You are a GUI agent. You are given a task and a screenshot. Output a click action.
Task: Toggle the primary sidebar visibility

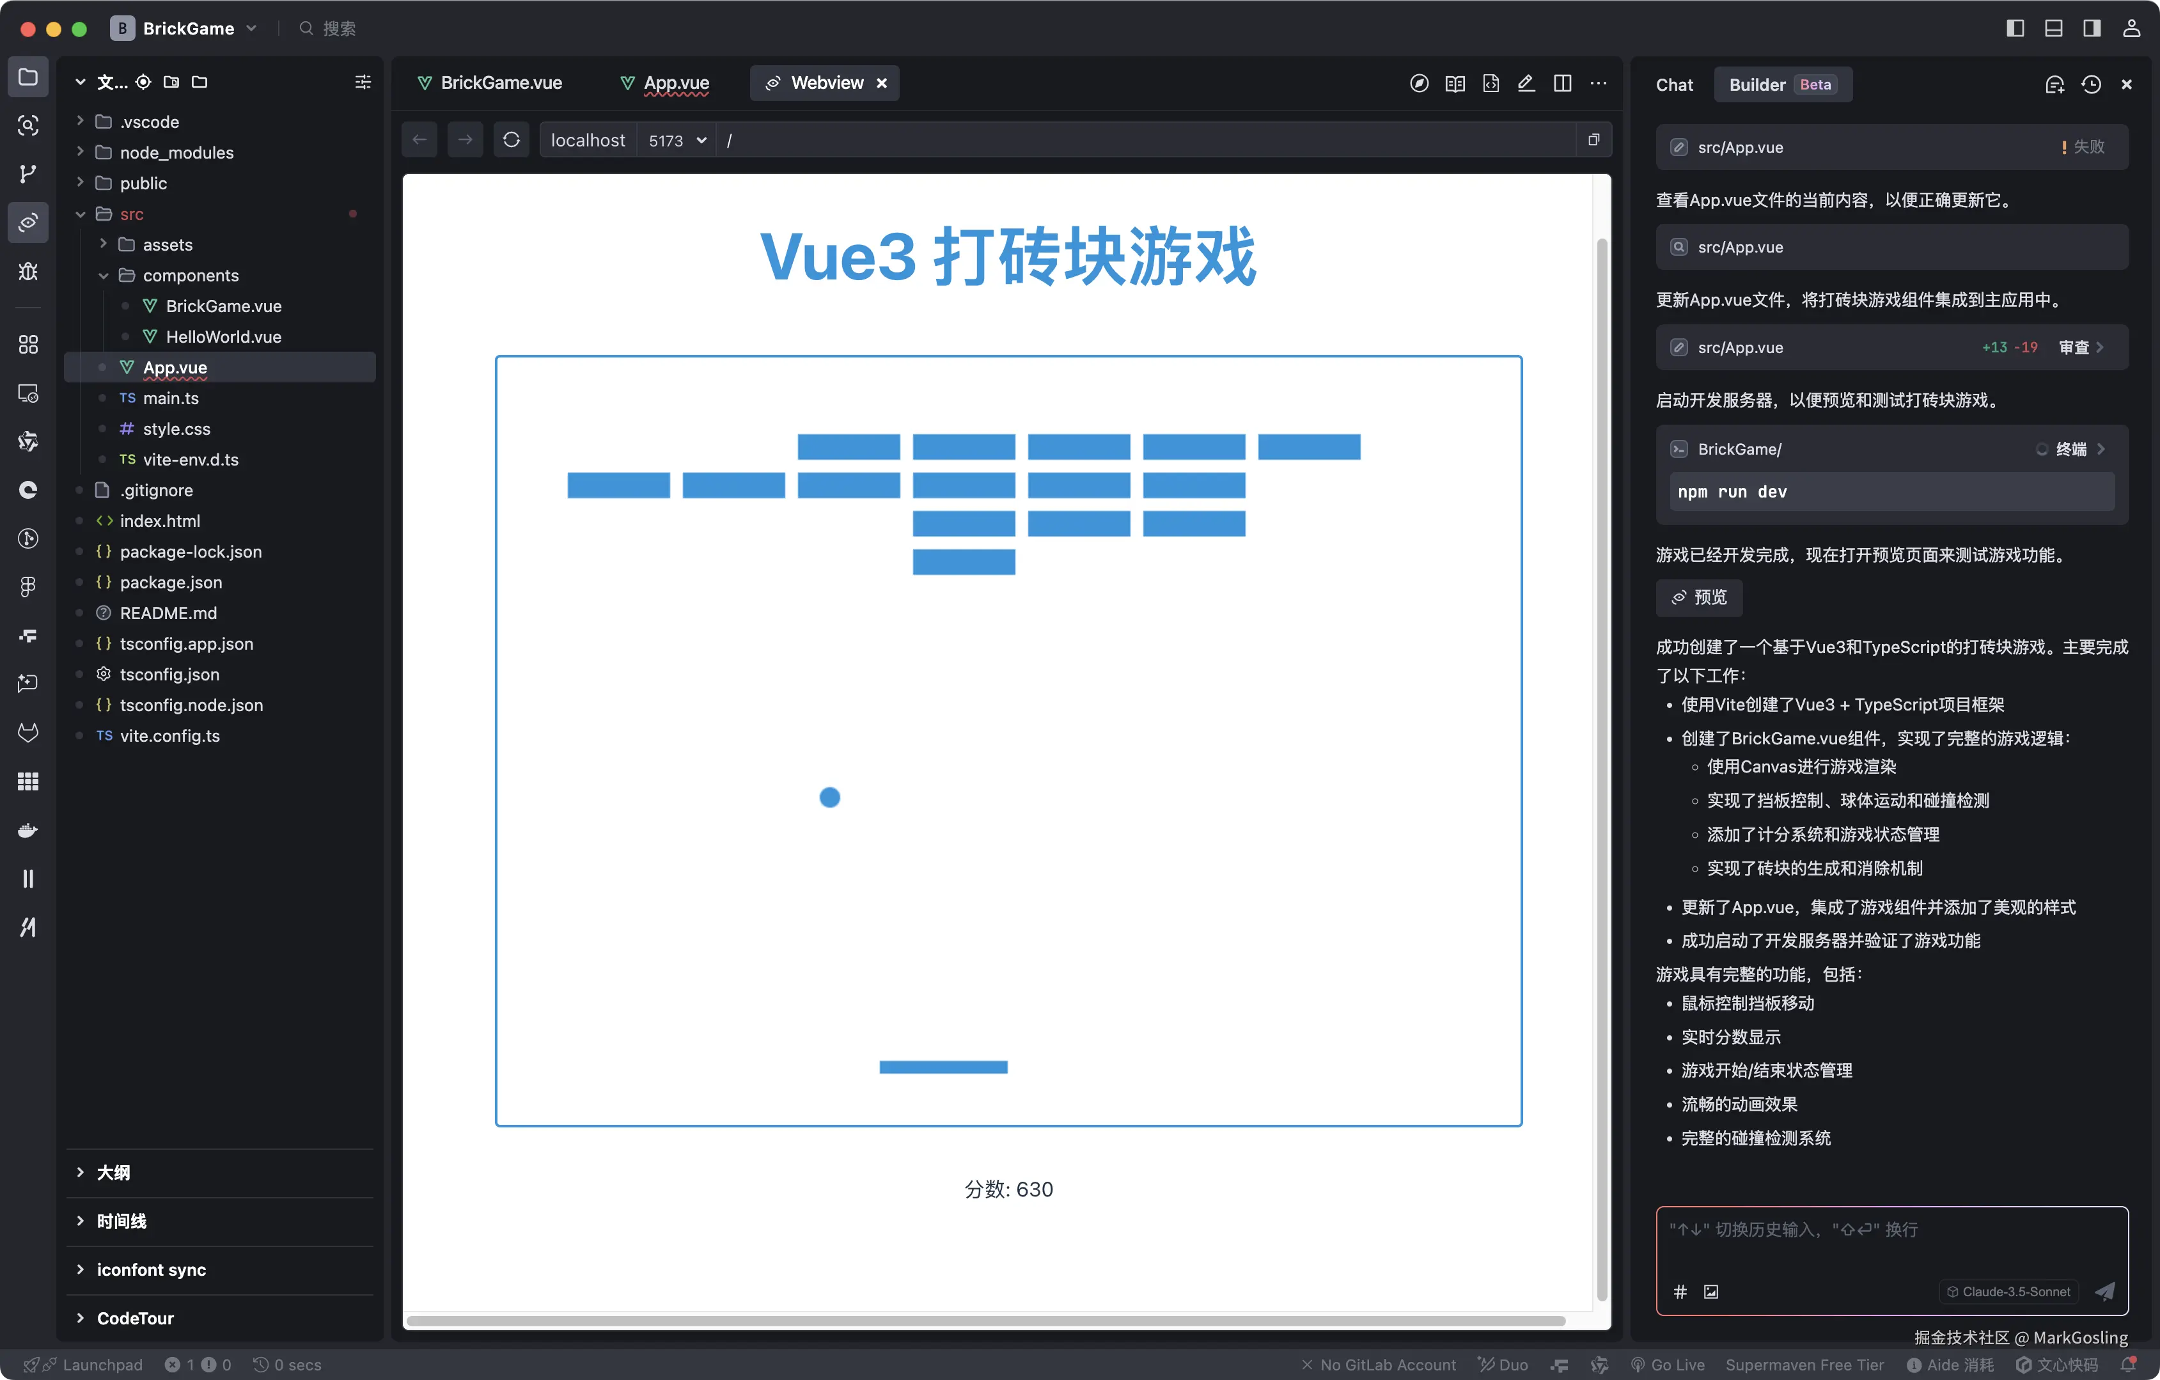pyautogui.click(x=2015, y=27)
